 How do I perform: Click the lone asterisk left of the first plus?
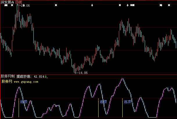(56, 5)
